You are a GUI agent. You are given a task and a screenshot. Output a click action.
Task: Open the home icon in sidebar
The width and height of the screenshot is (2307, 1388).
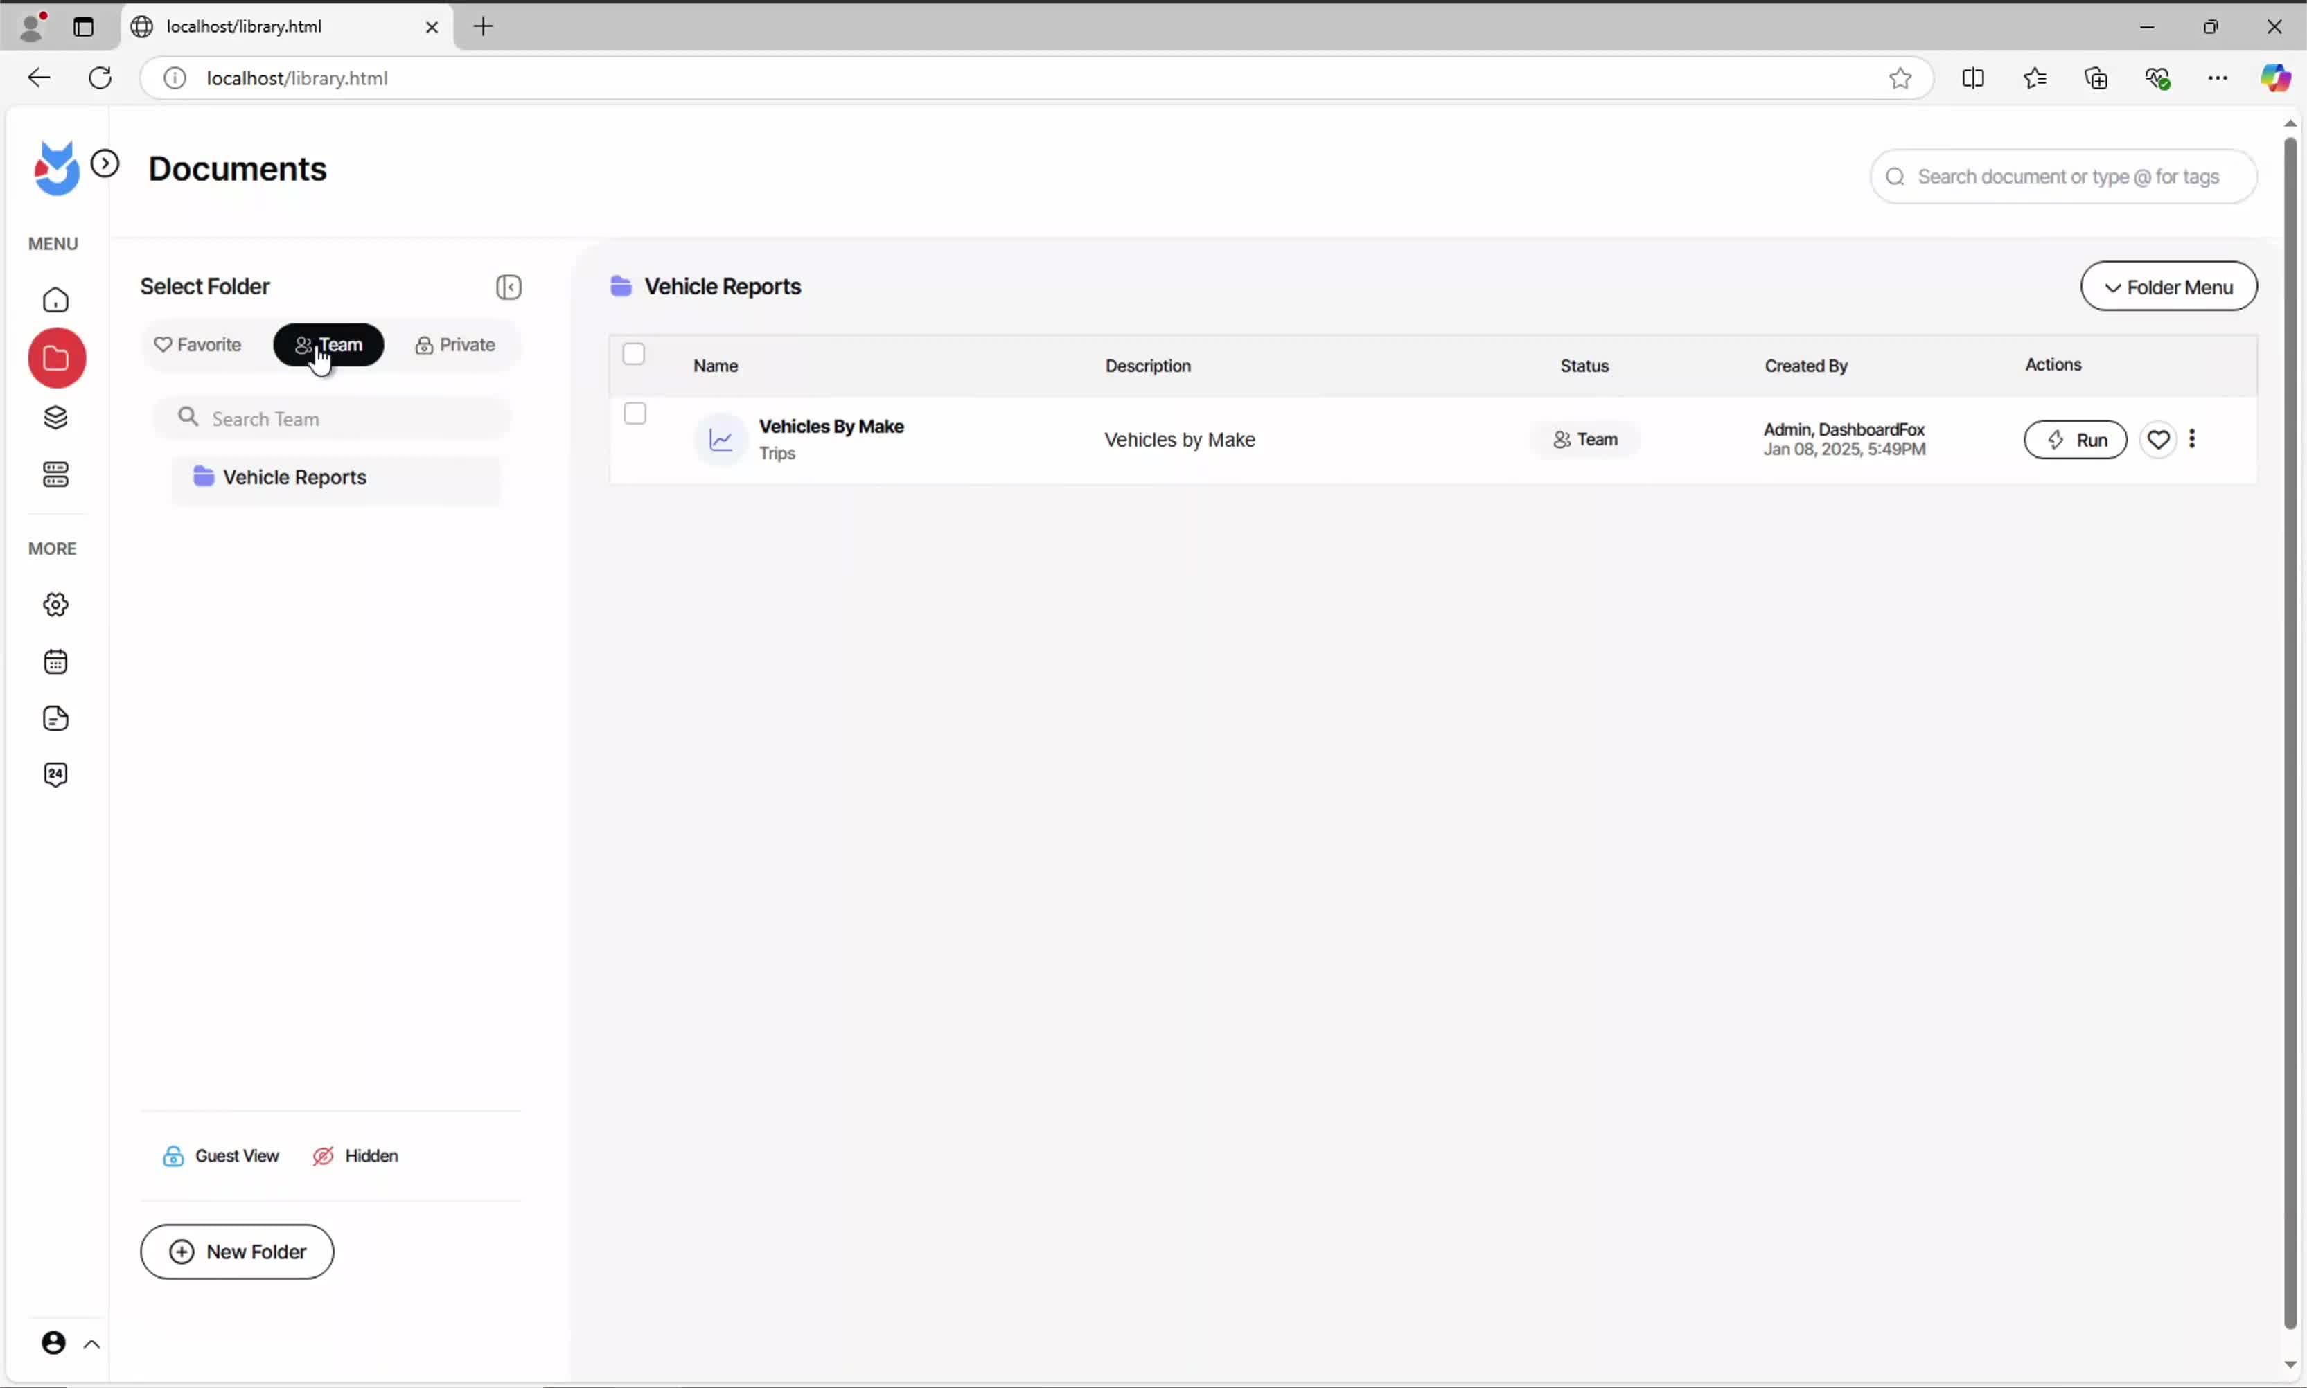[56, 300]
